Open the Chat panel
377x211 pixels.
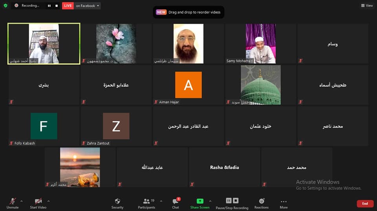[176, 203]
